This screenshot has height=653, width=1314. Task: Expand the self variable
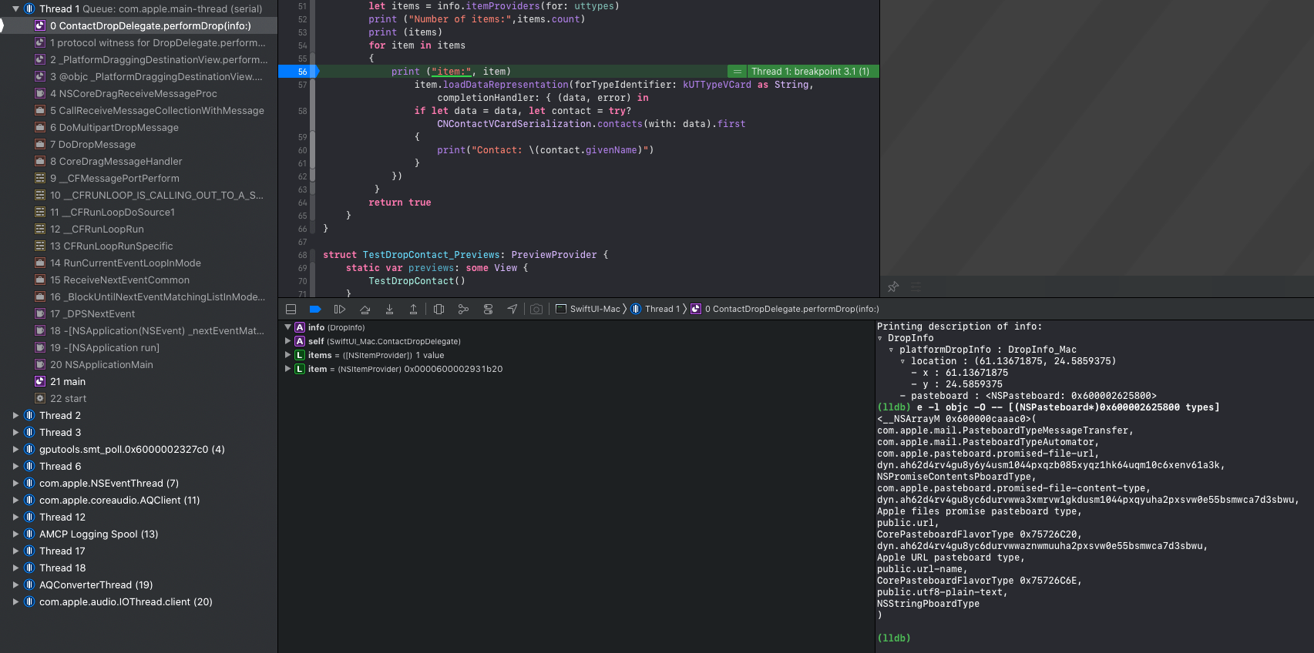coord(288,341)
